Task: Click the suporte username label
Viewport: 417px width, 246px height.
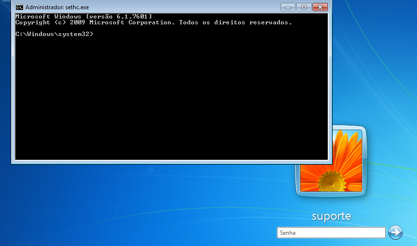Action: coord(331,216)
